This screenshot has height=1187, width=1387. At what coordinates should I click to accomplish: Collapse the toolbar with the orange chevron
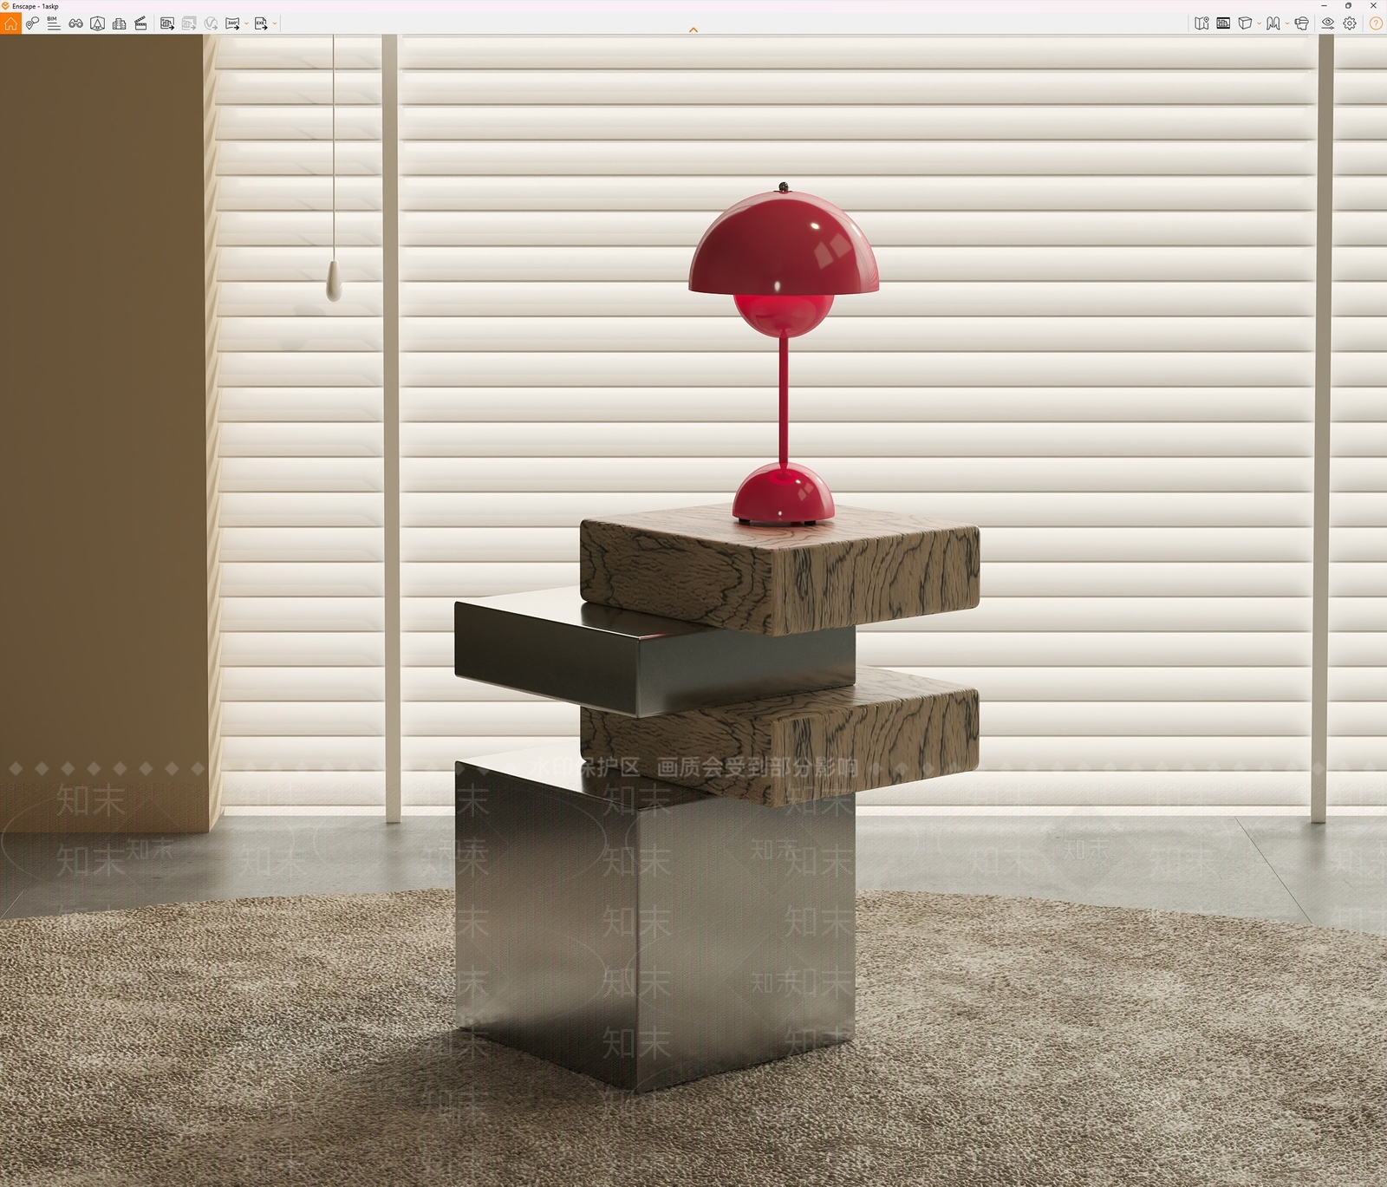tap(693, 29)
